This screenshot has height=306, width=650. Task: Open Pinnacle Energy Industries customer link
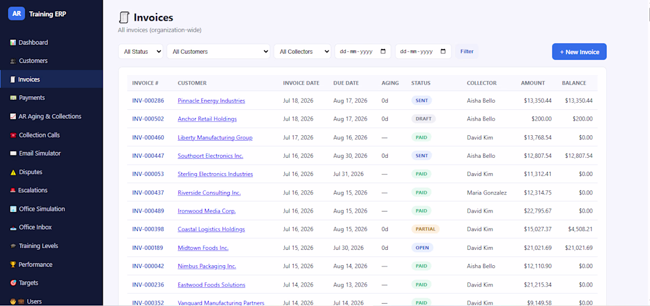(212, 101)
